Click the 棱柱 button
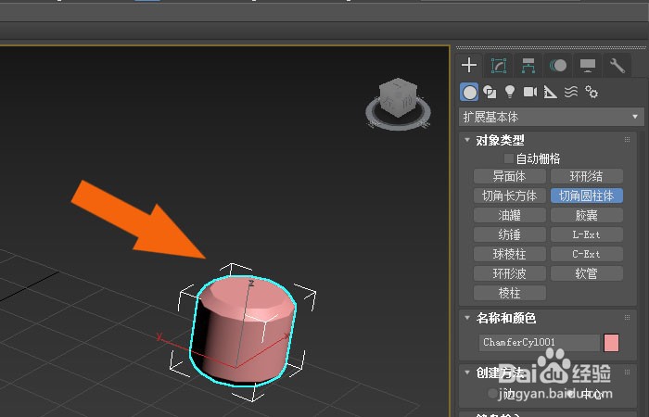649x417 pixels. coord(510,293)
